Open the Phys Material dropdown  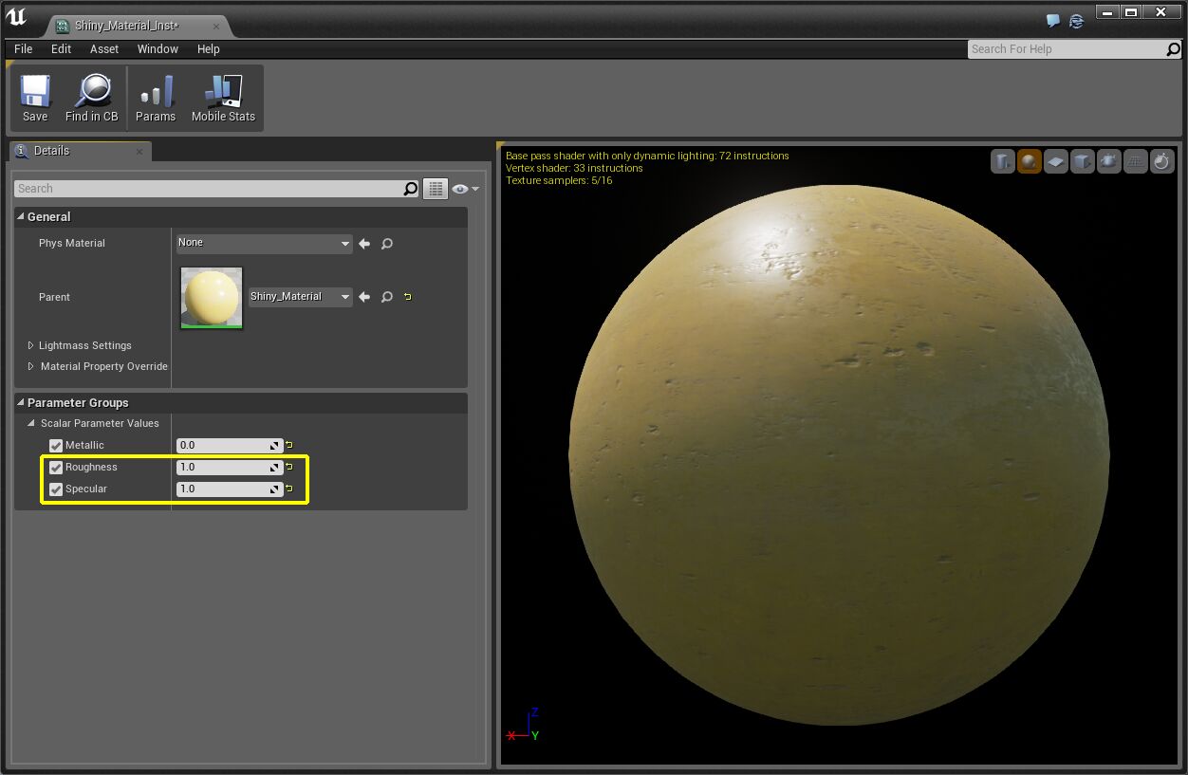(264, 243)
